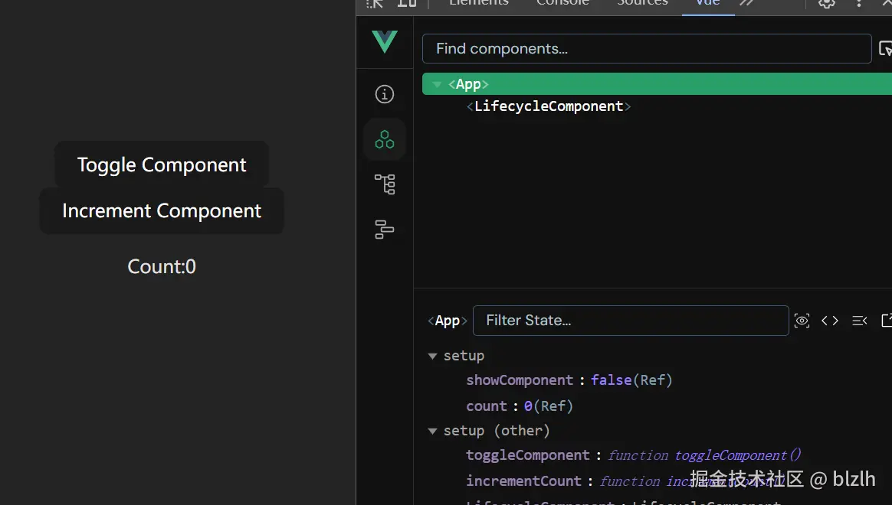Click the inspect DOM list icon
Image resolution: width=892 pixels, height=505 pixels.
point(859,321)
